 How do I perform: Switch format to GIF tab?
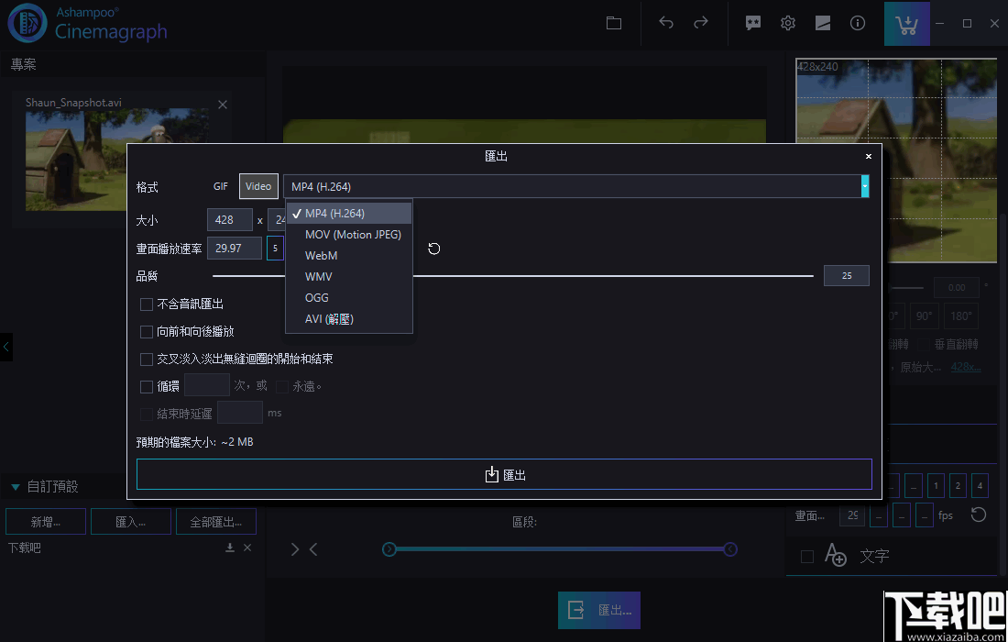tap(220, 185)
